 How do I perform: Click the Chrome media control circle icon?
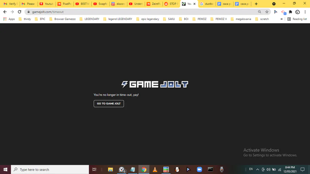[274, 4]
